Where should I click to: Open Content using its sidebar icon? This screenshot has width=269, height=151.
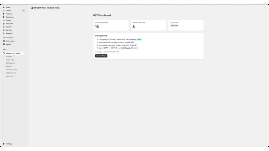4,27
